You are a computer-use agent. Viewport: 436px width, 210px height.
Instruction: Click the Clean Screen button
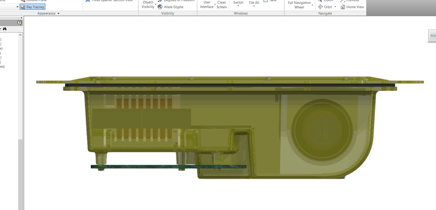point(222,4)
